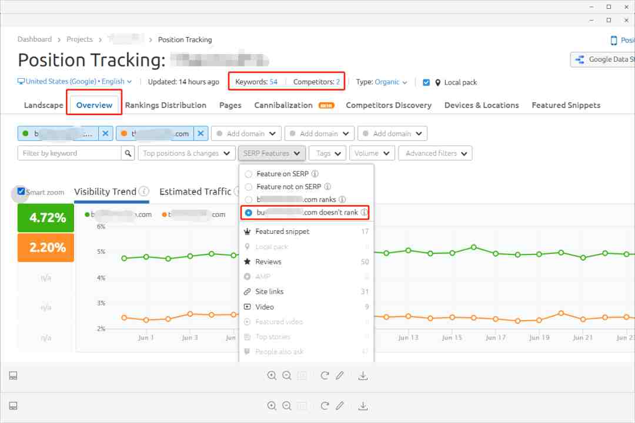Viewport: 635px width, 423px height.
Task: Select '.com doesn't rank' radio option
Action: [x=249, y=213]
